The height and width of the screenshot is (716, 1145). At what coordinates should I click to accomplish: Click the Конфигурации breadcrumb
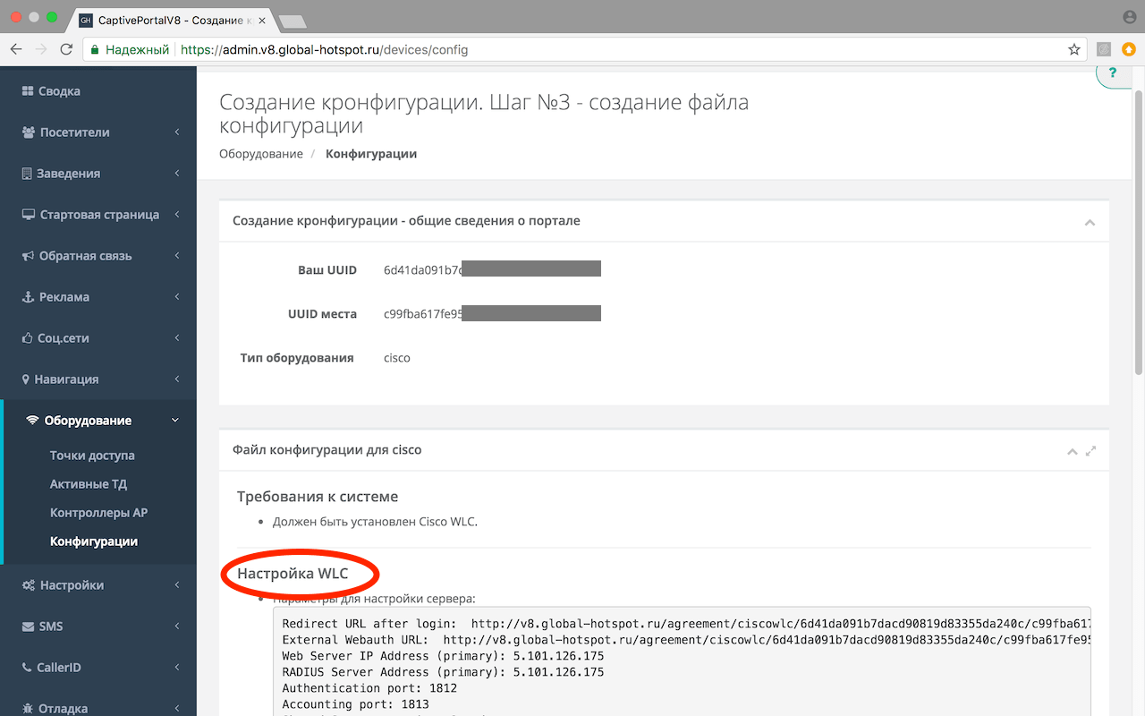(x=371, y=154)
